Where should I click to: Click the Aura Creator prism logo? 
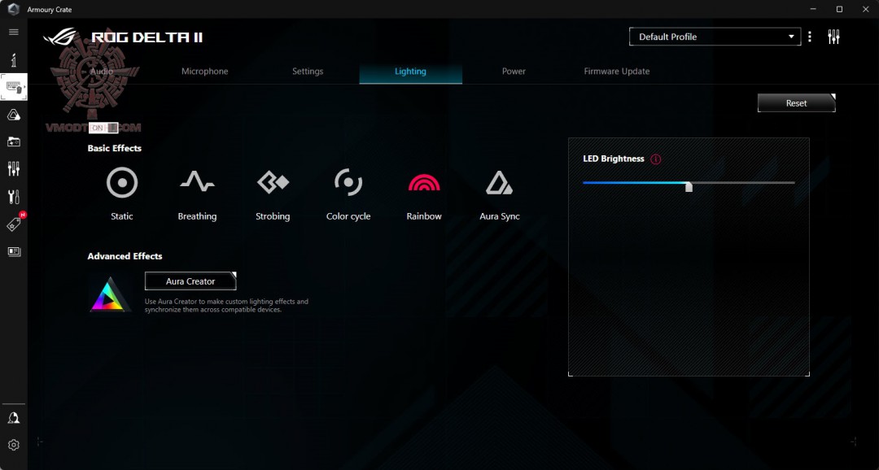110,294
